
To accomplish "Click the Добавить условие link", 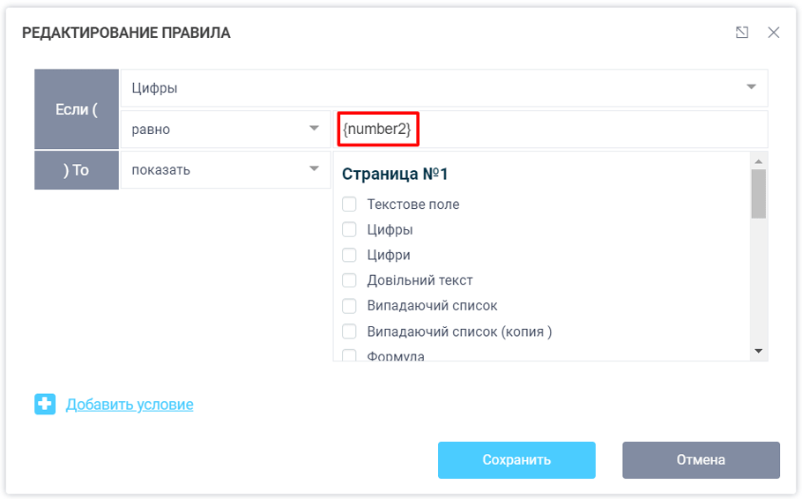I will 130,405.
